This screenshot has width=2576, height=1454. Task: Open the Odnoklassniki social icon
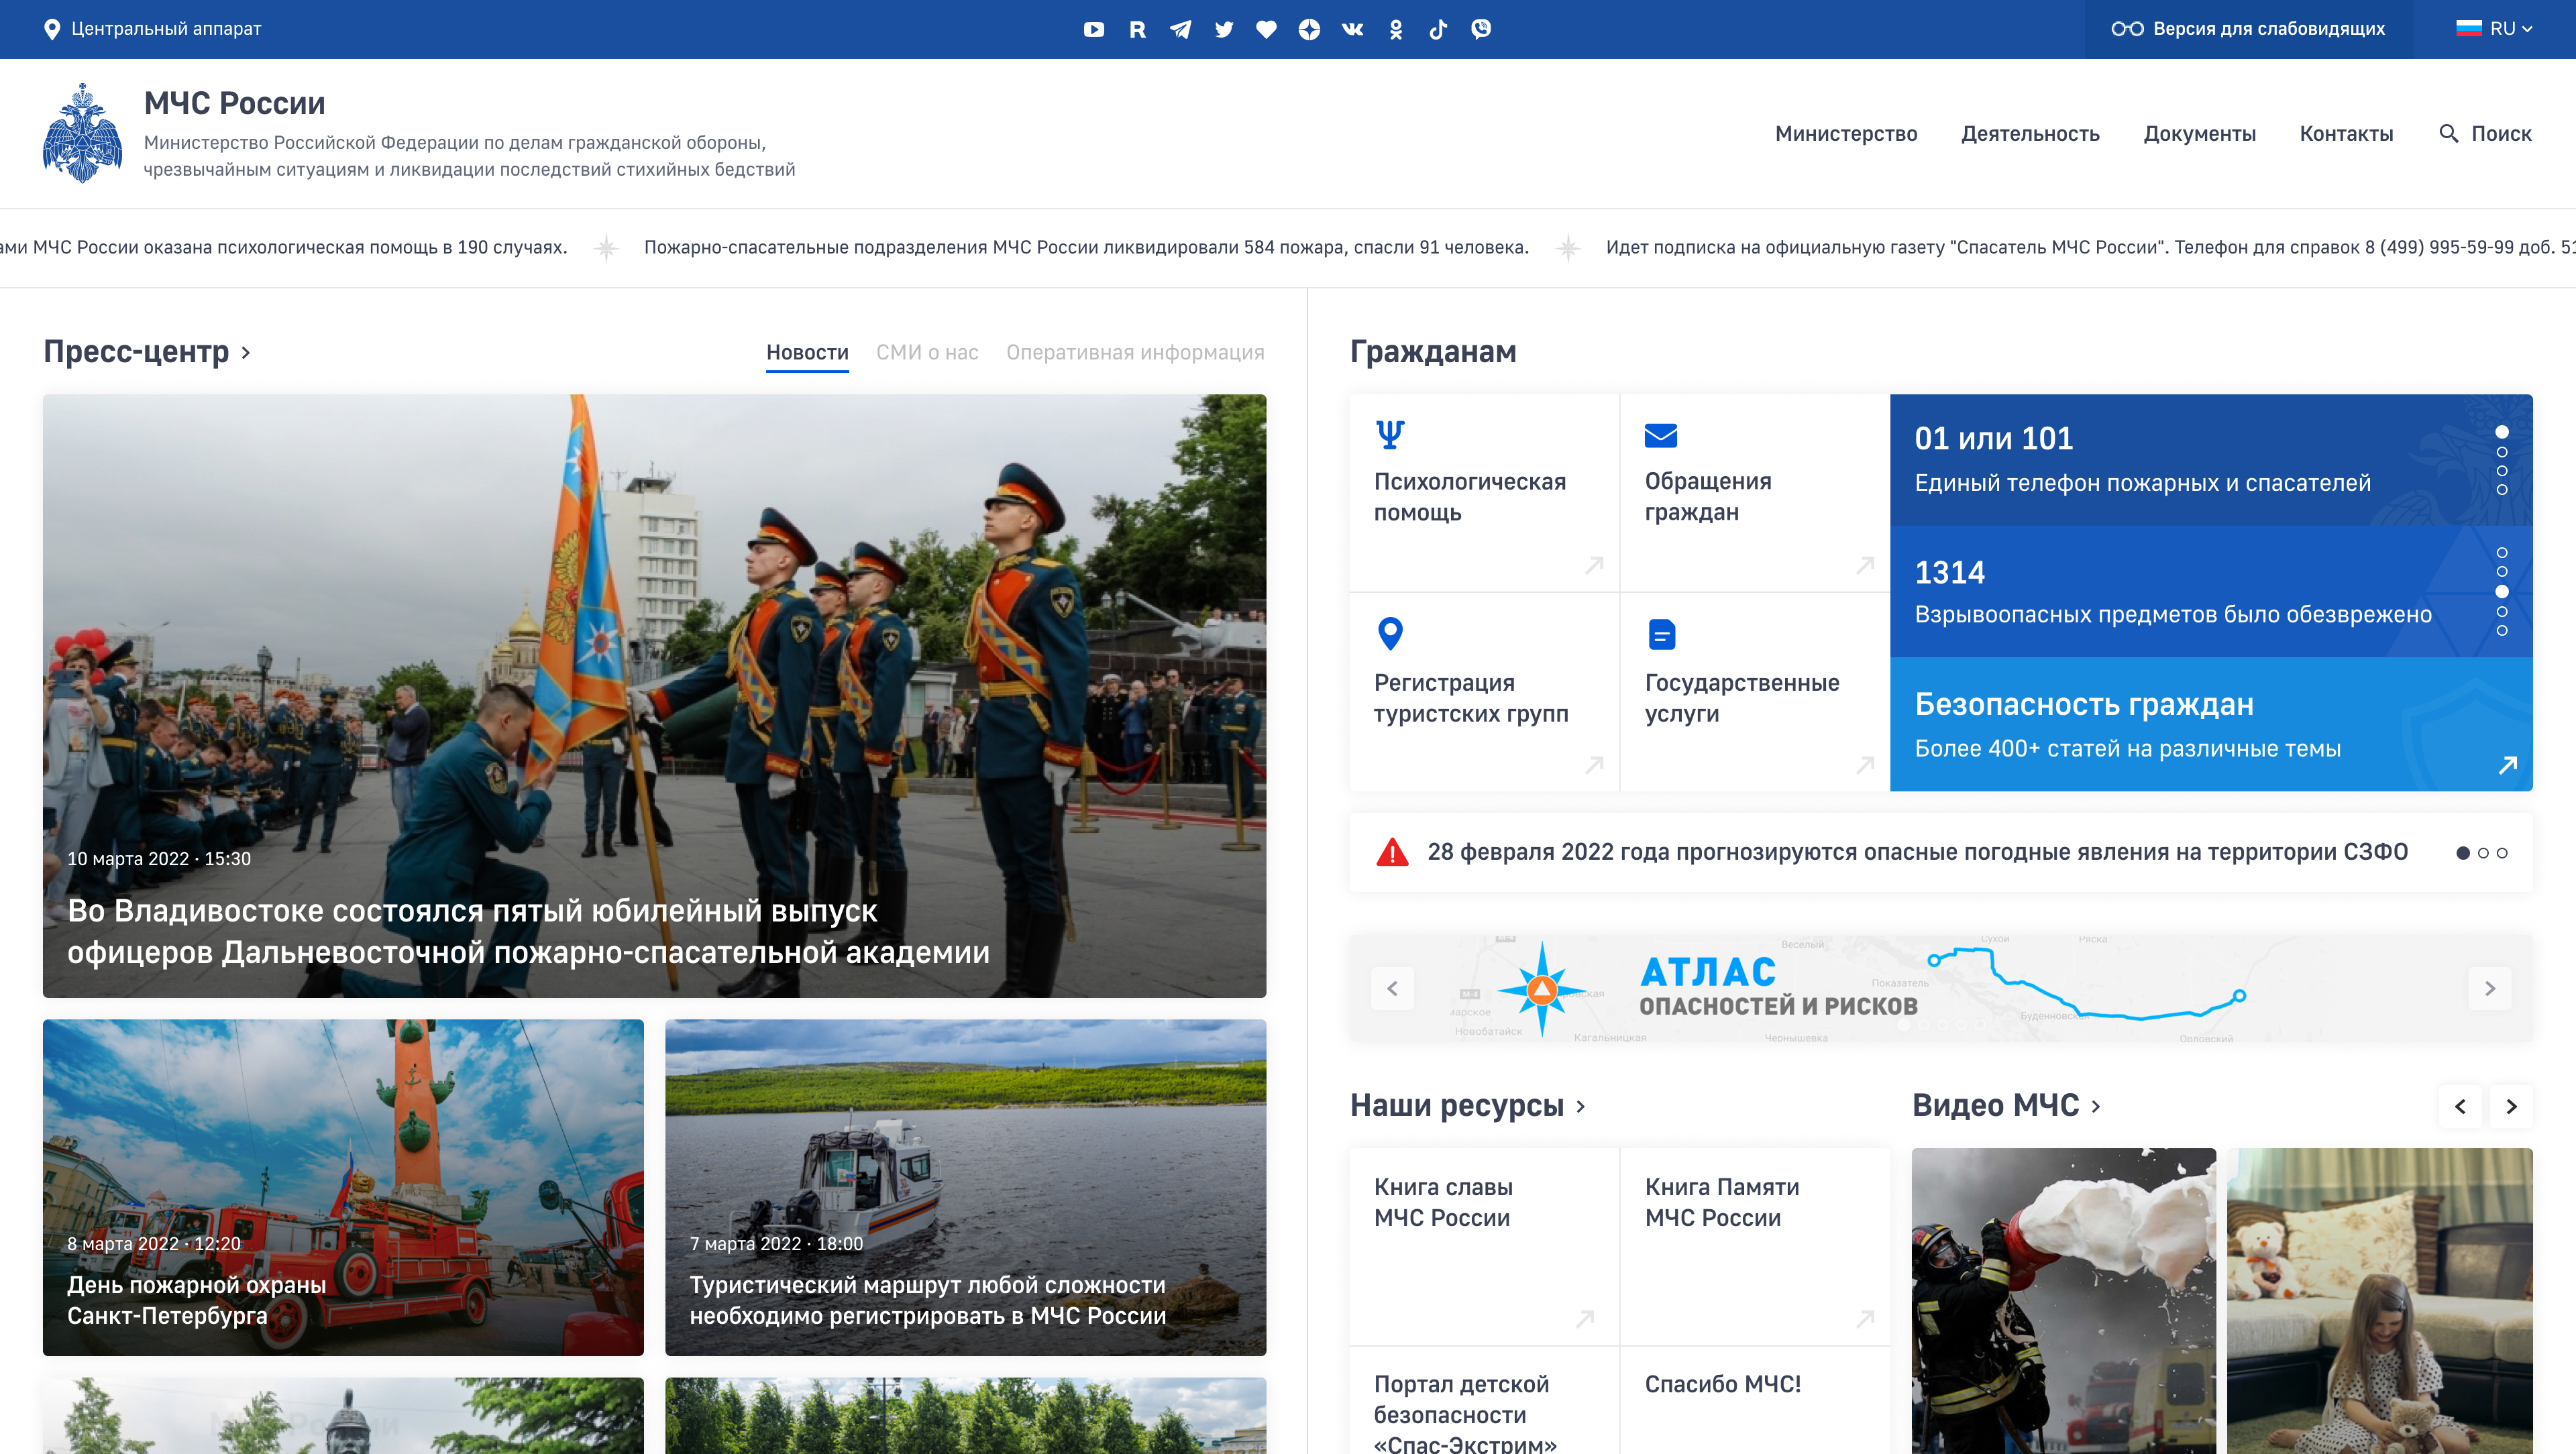coord(1396,29)
